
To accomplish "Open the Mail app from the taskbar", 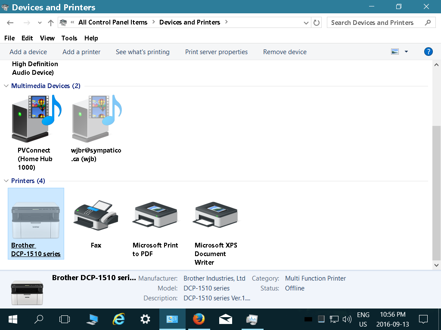I will 226,319.
